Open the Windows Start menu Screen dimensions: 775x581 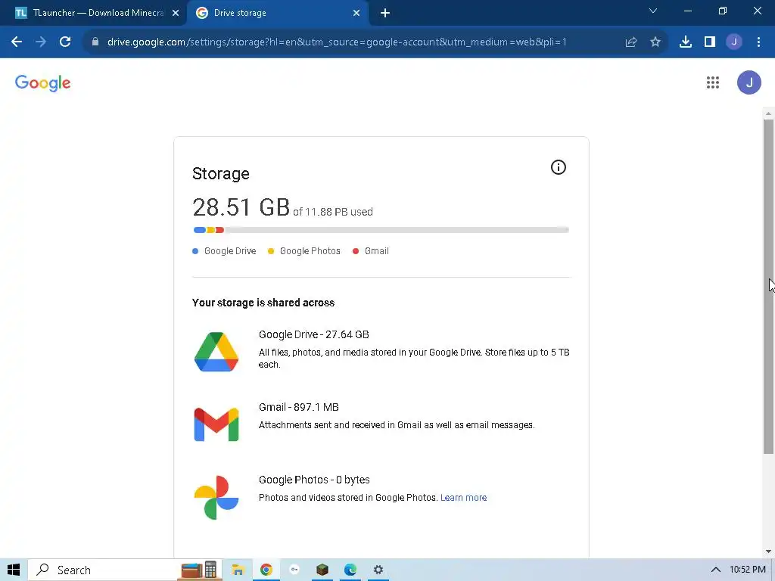[x=14, y=570]
